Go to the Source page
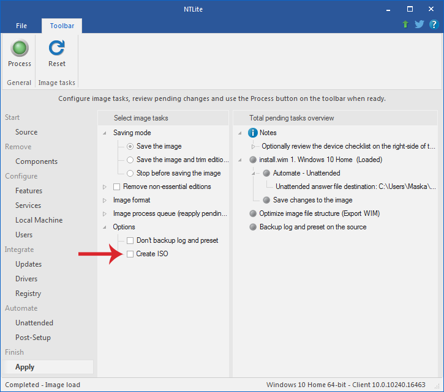This screenshot has height=392, width=444. [x=26, y=132]
